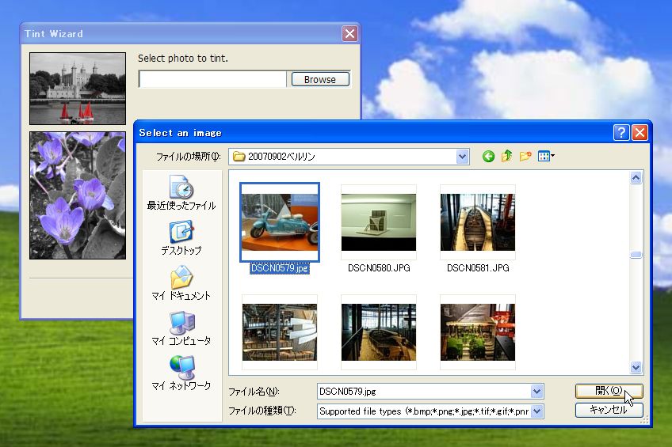Select the DSCN0579.jpg scooter thumbnail

pyautogui.click(x=280, y=222)
